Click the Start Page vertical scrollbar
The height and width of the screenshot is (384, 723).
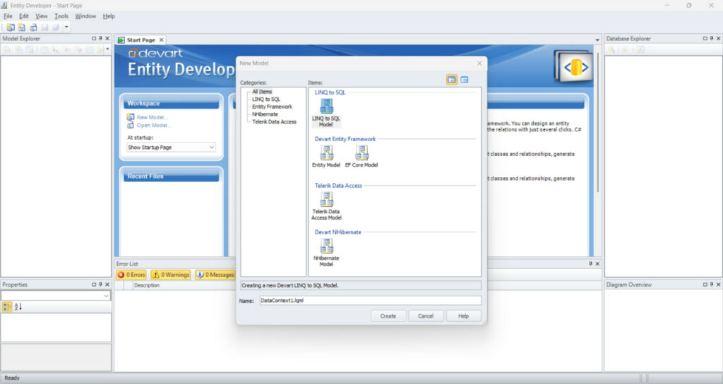click(x=598, y=122)
